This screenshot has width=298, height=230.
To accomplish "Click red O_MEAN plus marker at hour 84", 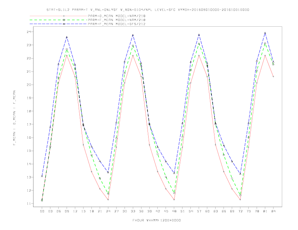I will 273,76.
